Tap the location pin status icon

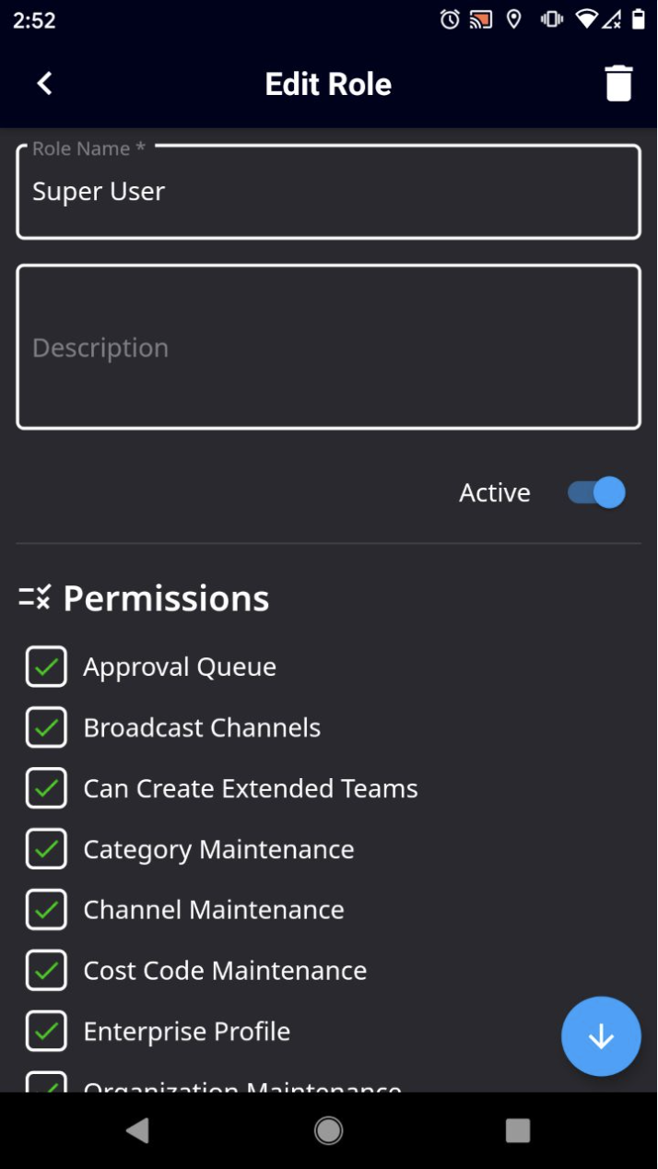(x=514, y=19)
